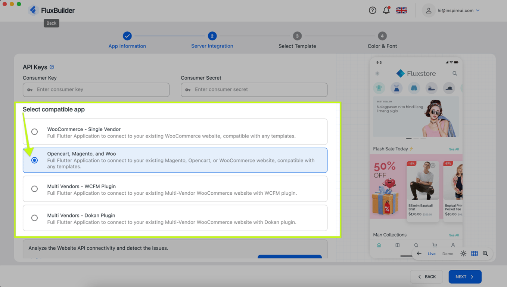The width and height of the screenshot is (507, 287).
Task: Click See All for Man Collections
Action: (x=454, y=235)
